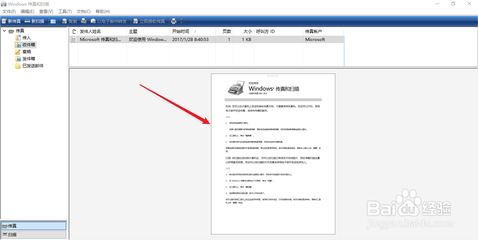Image resolution: width=478 pixels, height=240 pixels.
Task: Open the 编辑(E) menu
Action: click(x=27, y=11)
